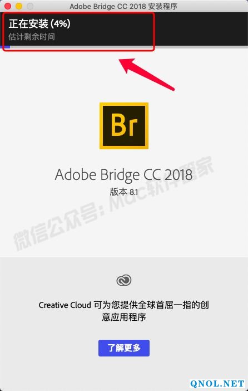248x391 pixels.
Task: Click the 意应用程序 second text line
Action: pyautogui.click(x=124, y=317)
